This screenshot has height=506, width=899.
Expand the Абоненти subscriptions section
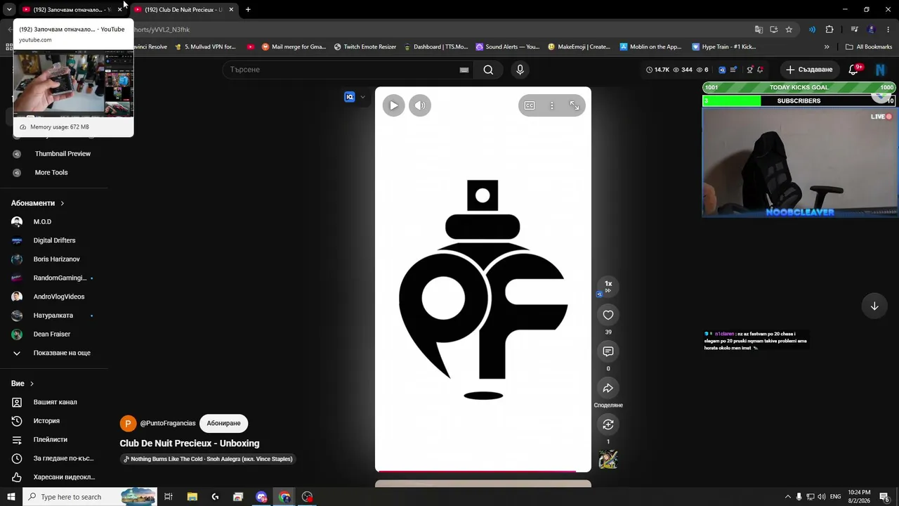(38, 203)
